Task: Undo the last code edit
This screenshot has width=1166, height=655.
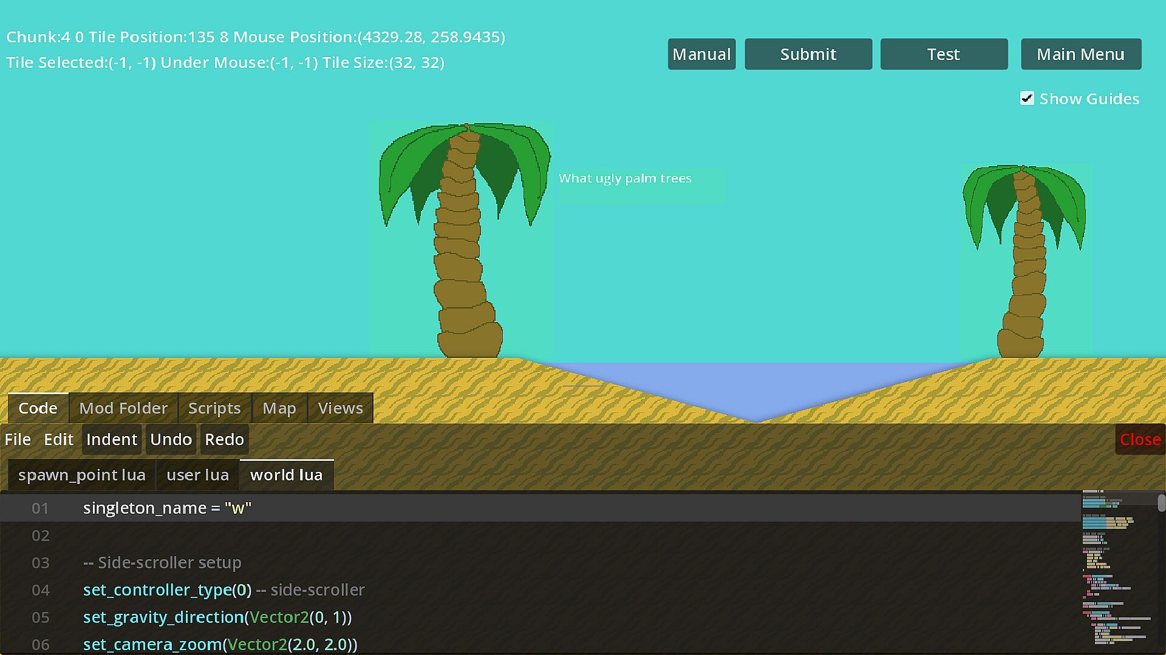Action: [x=171, y=439]
